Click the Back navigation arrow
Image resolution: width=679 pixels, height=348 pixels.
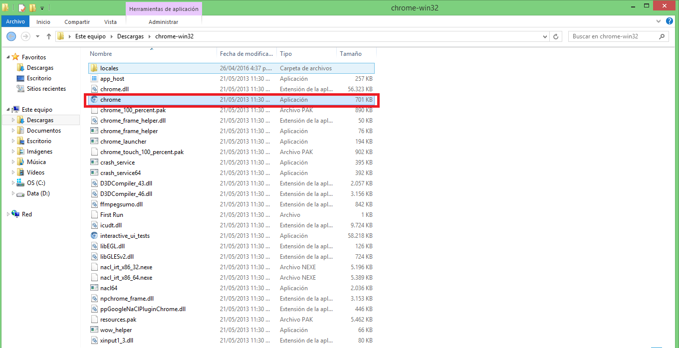pos(11,36)
